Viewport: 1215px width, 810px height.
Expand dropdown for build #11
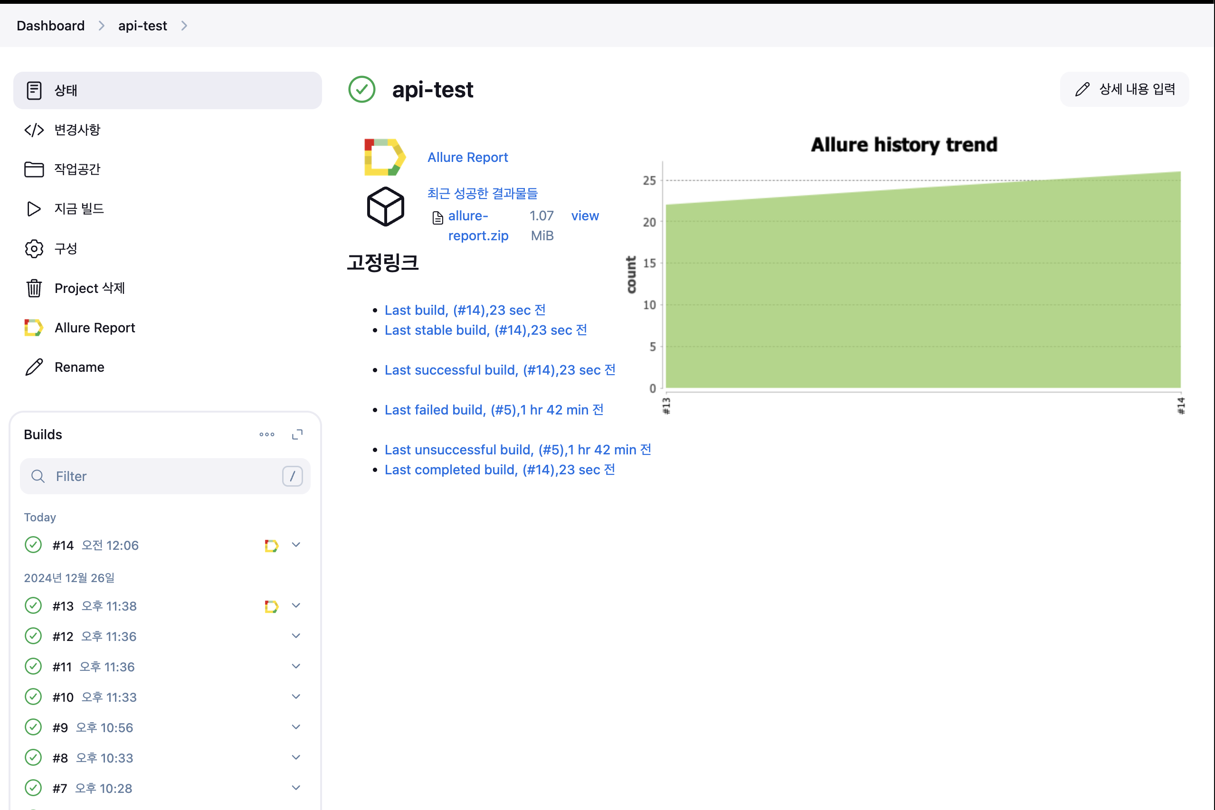point(296,666)
